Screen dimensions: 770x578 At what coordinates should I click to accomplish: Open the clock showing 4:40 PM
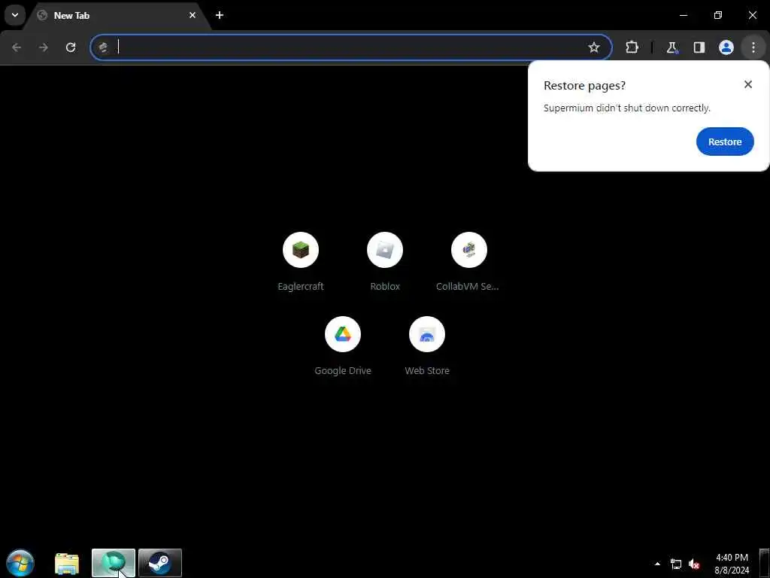(732, 564)
